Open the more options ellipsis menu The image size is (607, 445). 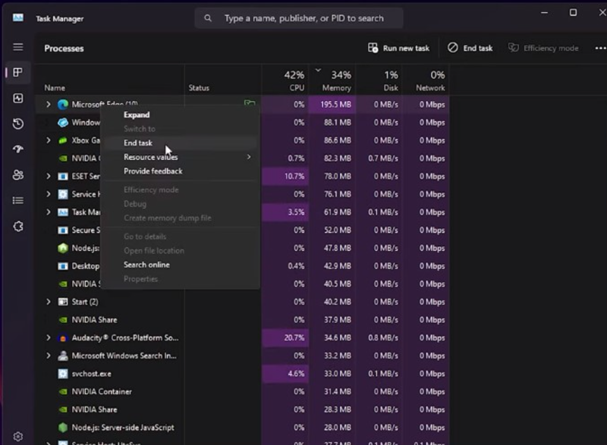tap(600, 48)
